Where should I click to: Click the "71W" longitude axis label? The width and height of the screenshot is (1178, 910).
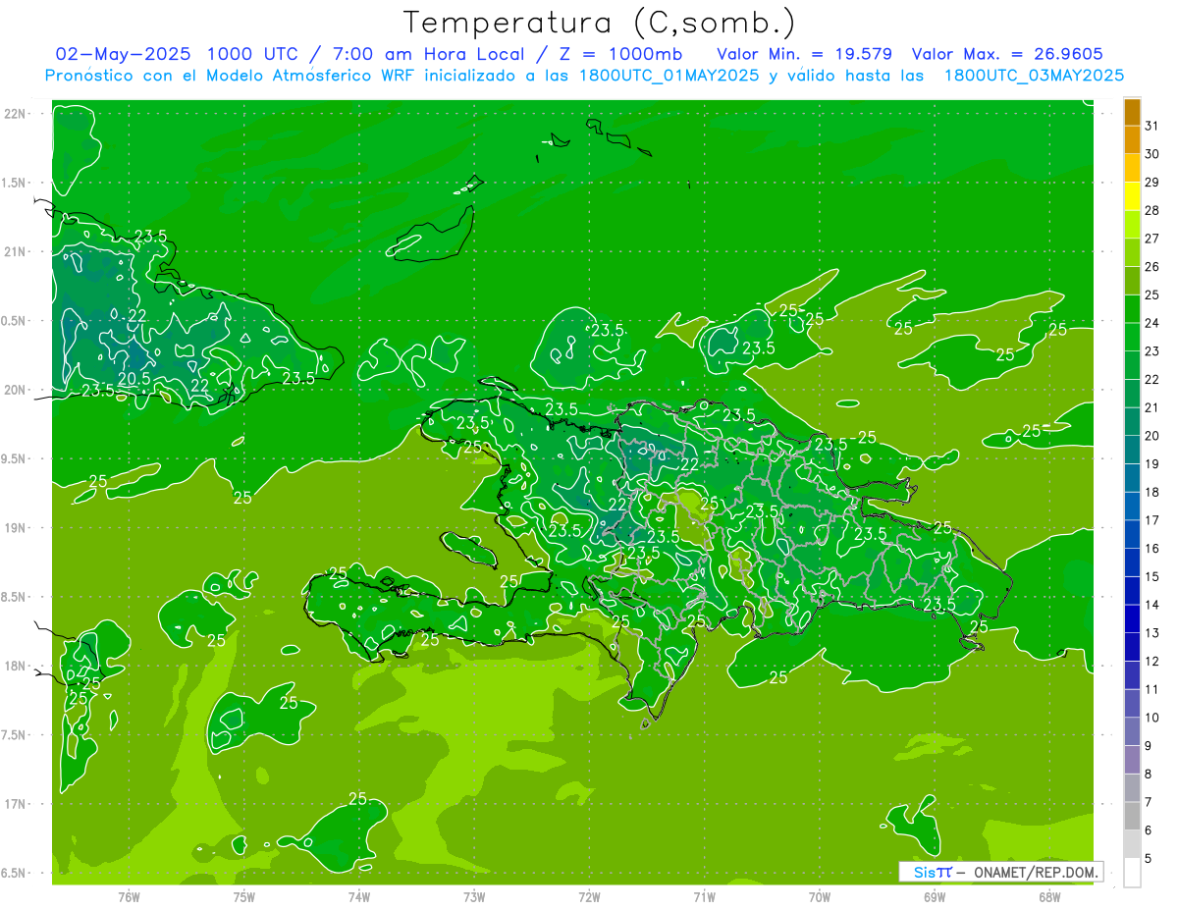tap(704, 896)
